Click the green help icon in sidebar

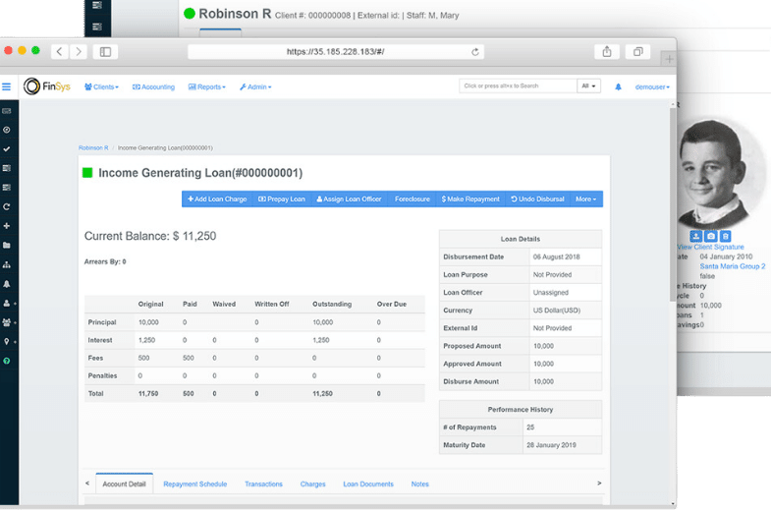7,361
